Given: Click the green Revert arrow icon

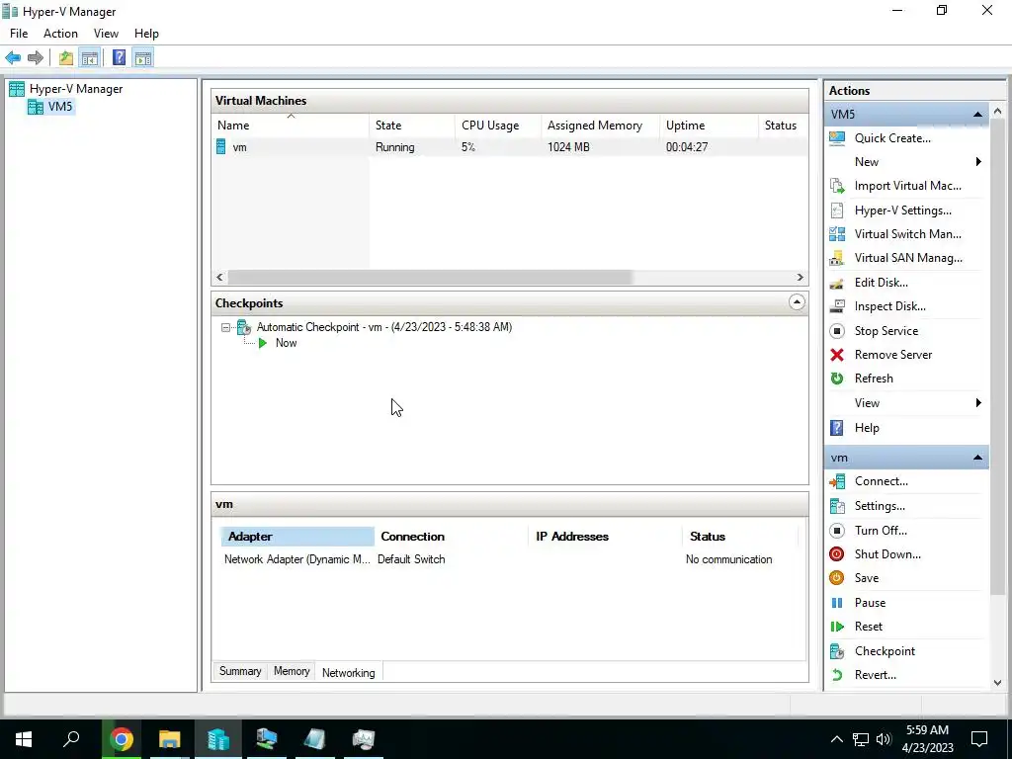Looking at the screenshot, I should point(837,675).
